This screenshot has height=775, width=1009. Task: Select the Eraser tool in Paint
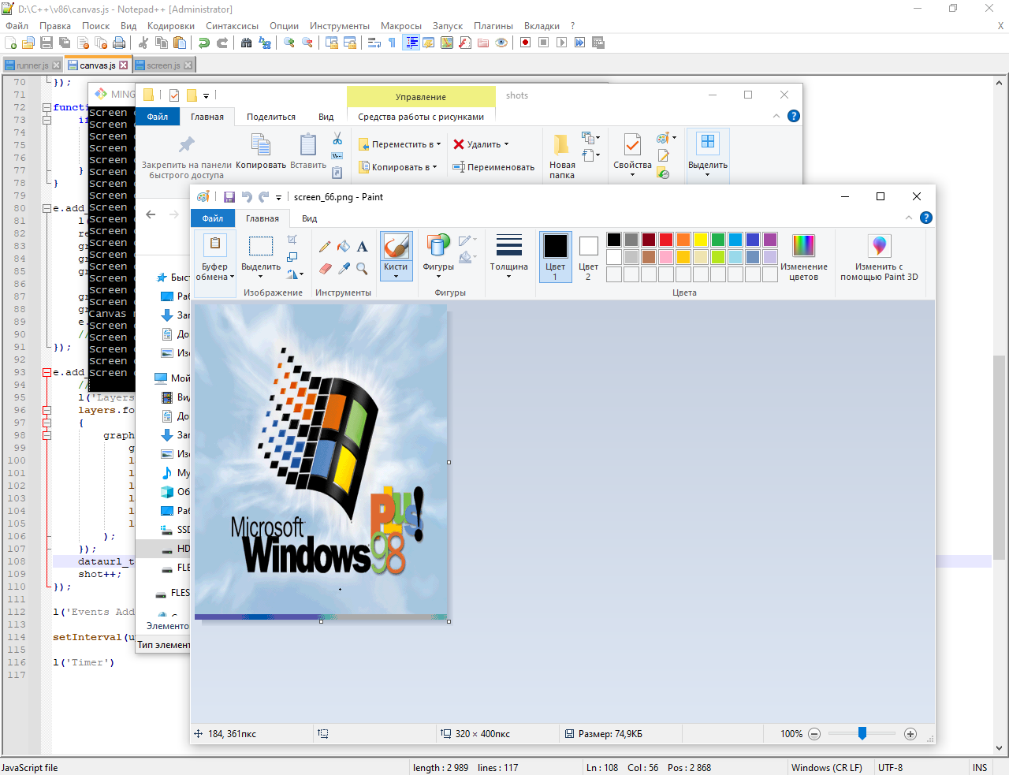point(325,267)
